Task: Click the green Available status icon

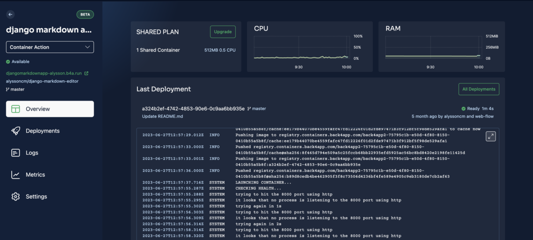Action: click(8, 62)
